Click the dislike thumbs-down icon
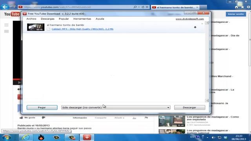 [44, 117]
